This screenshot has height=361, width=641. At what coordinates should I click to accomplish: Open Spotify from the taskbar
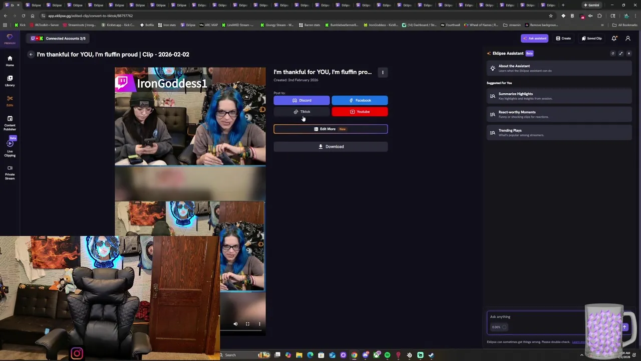(387, 355)
